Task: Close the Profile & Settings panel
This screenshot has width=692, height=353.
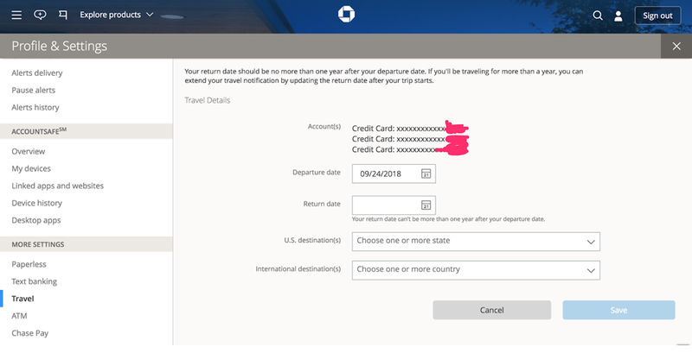Action: coord(676,47)
